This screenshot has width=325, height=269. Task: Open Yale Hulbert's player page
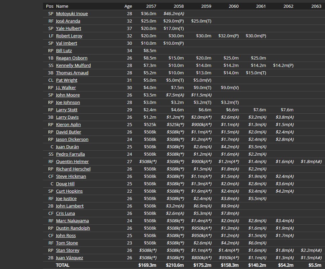(x=68, y=29)
